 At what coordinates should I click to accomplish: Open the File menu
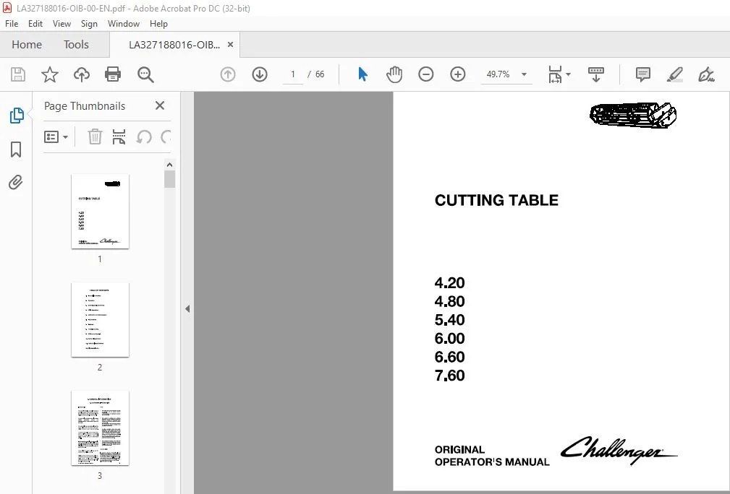[12, 24]
